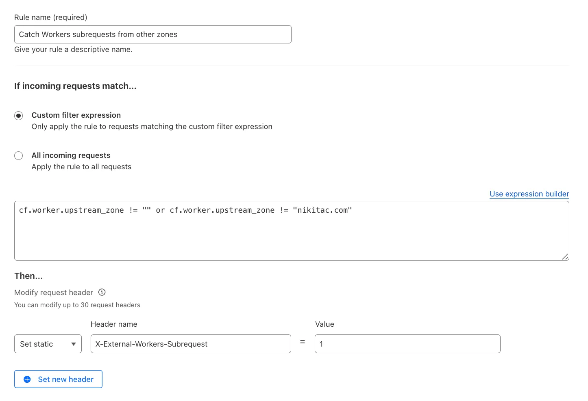
Task: Focus the Rule name input field
Action: coord(152,34)
